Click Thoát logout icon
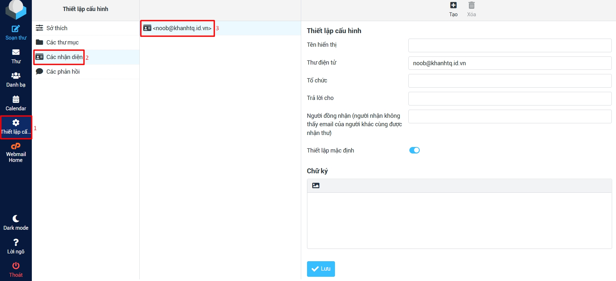The image size is (616, 281). [16, 266]
